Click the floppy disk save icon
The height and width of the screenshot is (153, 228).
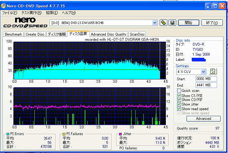172,23
